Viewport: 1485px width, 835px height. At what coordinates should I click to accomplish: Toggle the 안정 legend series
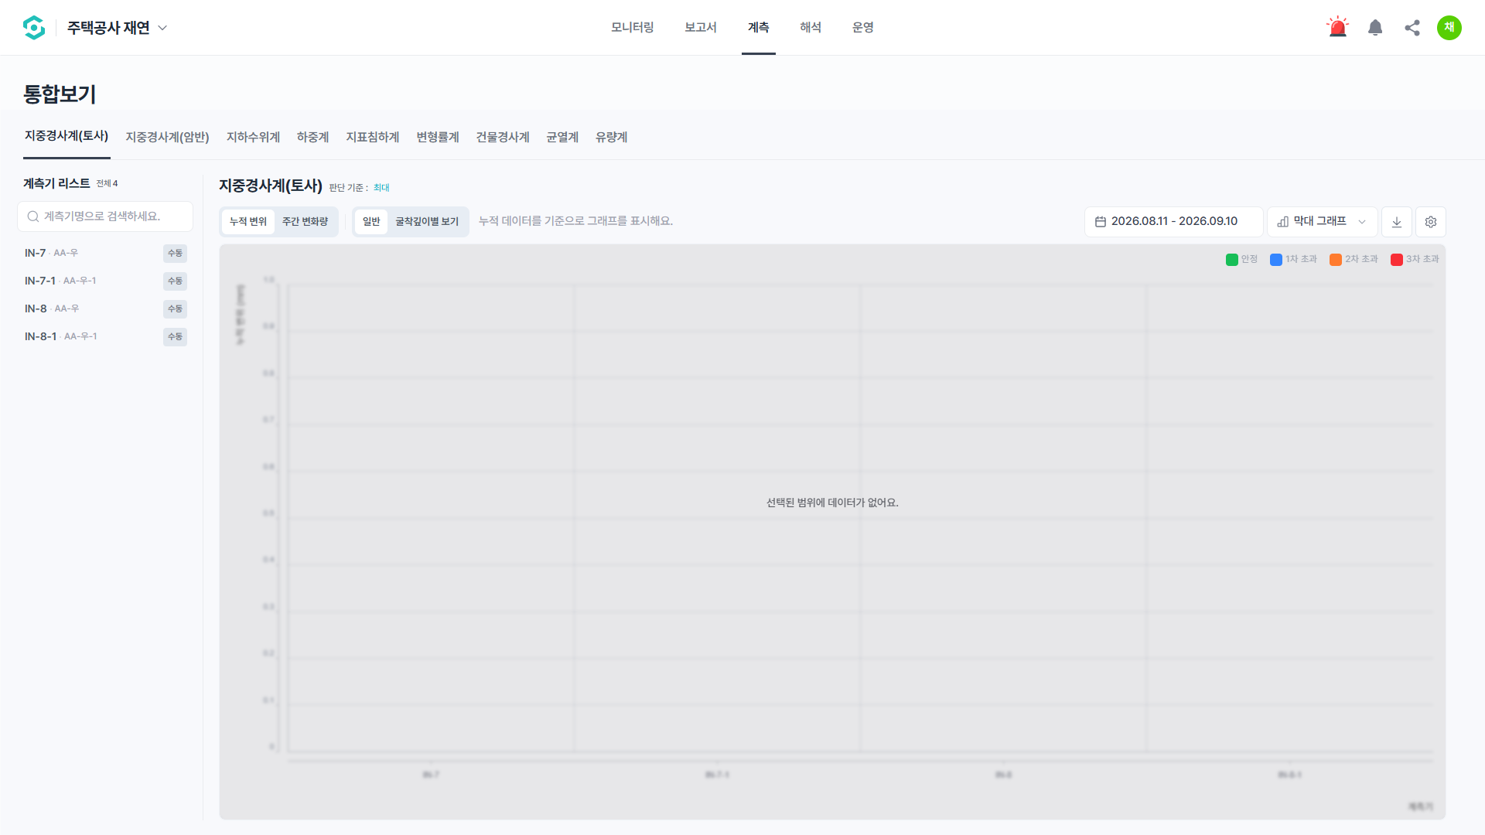coord(1242,259)
